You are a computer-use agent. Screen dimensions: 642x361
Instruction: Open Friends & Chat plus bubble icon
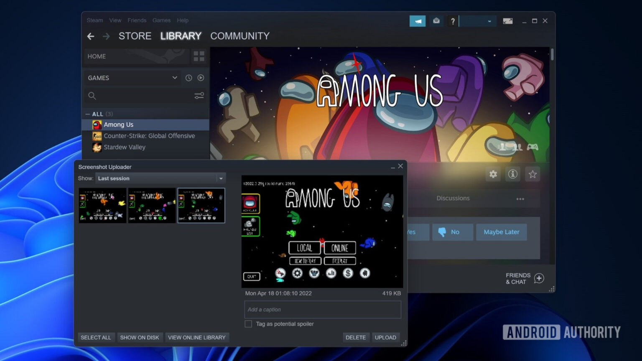click(539, 278)
